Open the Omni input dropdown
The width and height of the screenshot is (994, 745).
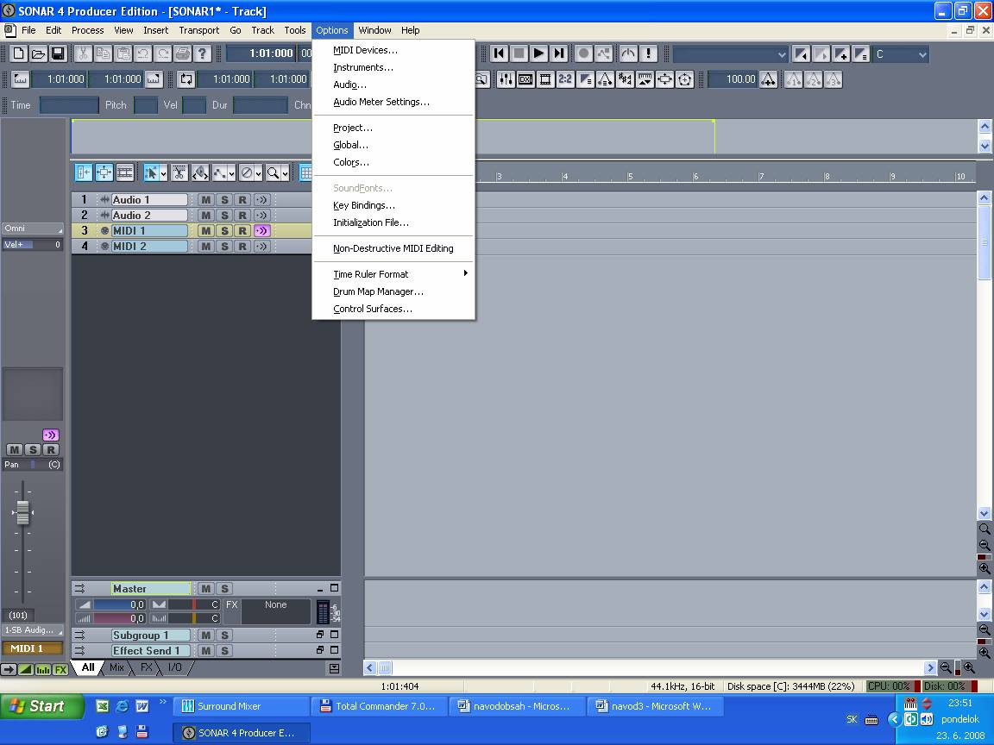click(x=33, y=229)
